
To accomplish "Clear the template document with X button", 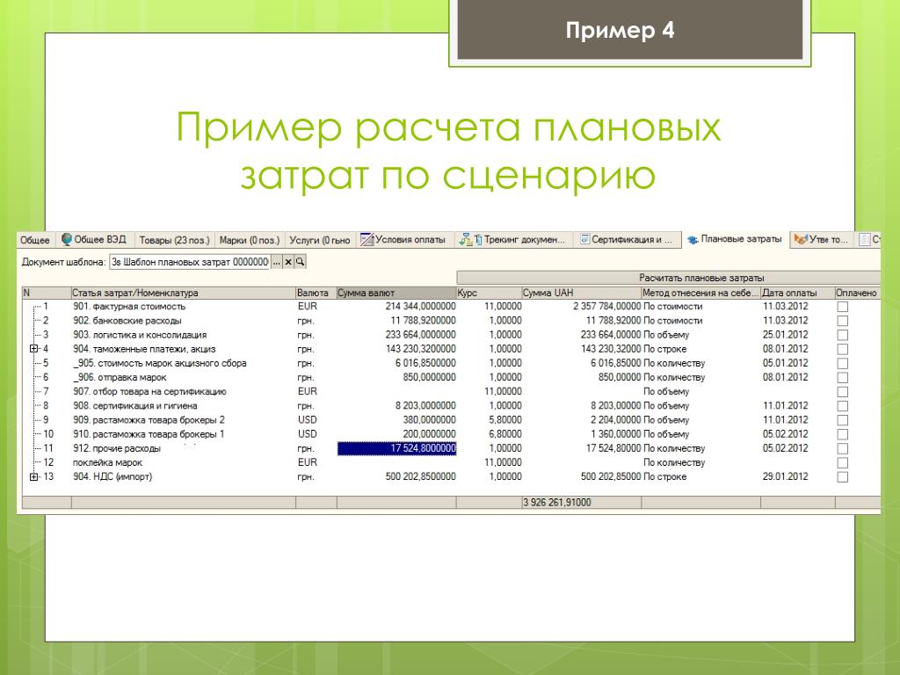I will click(288, 262).
